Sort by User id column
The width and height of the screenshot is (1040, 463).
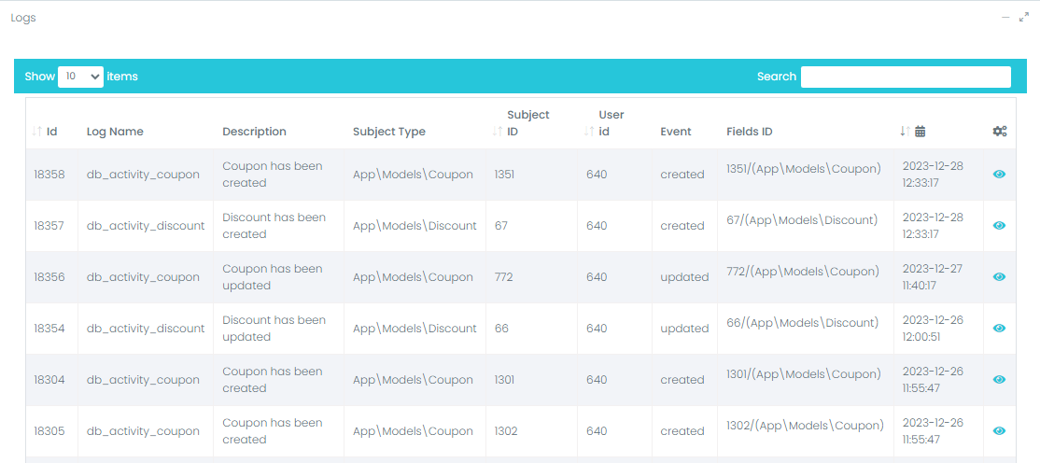coord(604,132)
